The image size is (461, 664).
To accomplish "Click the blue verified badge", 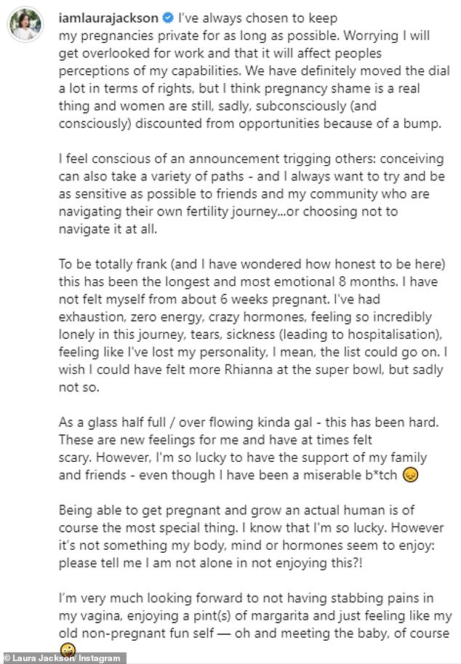I will 168,17.
